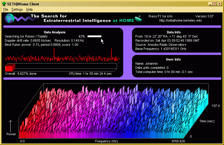
Task: Click the Data Analysis CPU time line
Action: tap(90, 74)
